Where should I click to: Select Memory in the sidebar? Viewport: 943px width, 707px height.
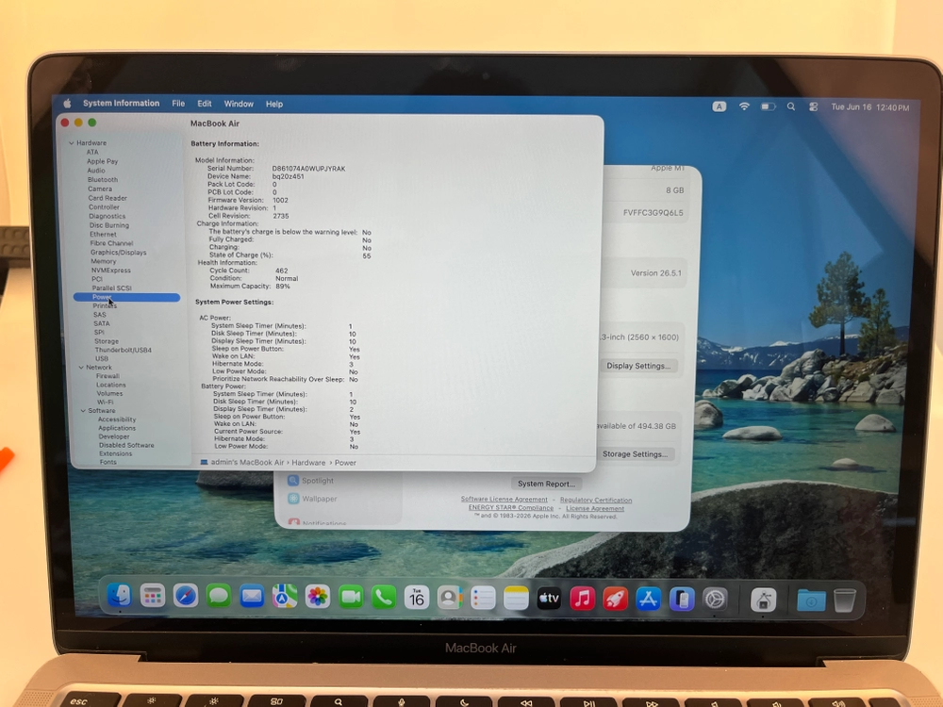coord(104,261)
